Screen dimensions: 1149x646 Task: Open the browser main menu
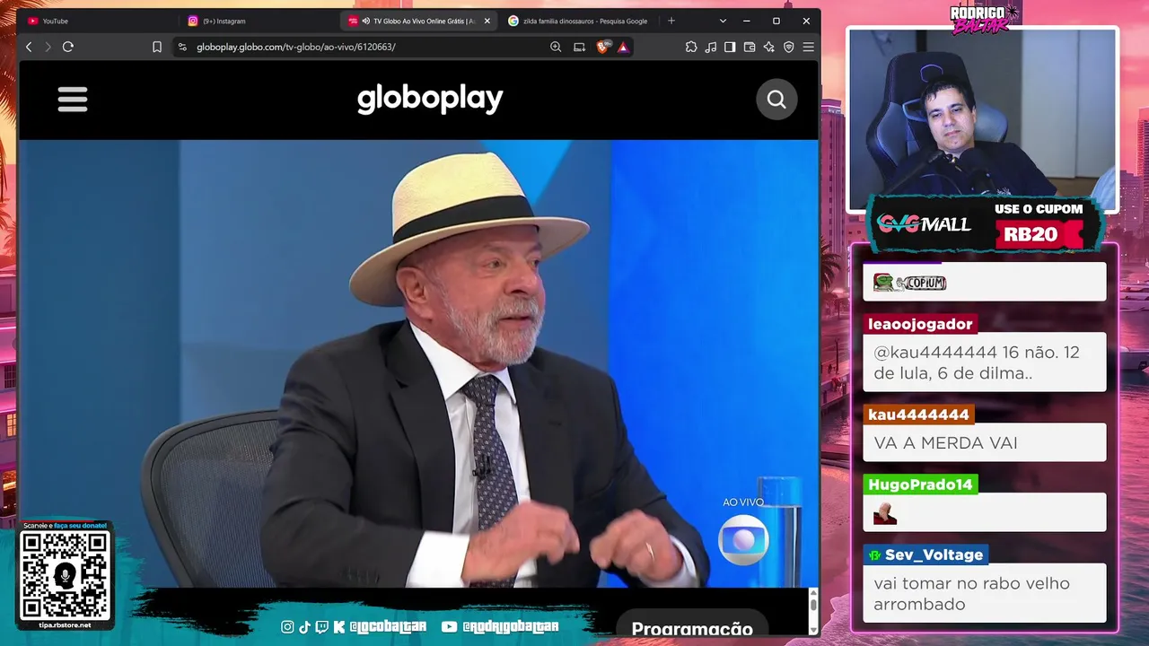coord(808,47)
